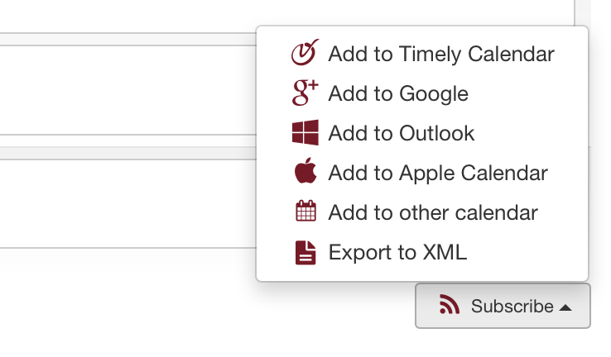Select Add to Timely Calendar
The image size is (611, 357).
pyautogui.click(x=422, y=53)
